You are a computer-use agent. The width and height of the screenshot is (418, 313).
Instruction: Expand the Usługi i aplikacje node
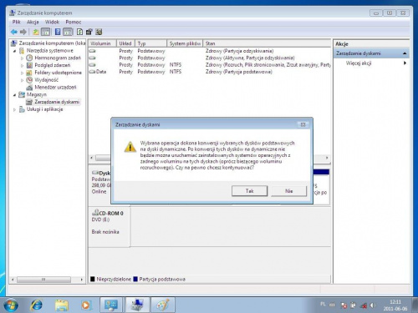[x=14, y=110]
